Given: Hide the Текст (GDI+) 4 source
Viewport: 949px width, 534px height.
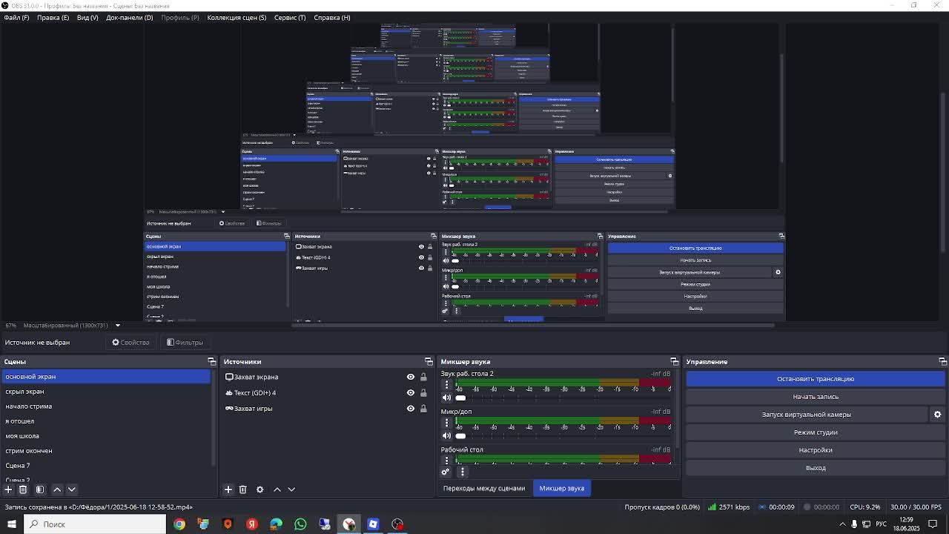Looking at the screenshot, I should pyautogui.click(x=411, y=393).
